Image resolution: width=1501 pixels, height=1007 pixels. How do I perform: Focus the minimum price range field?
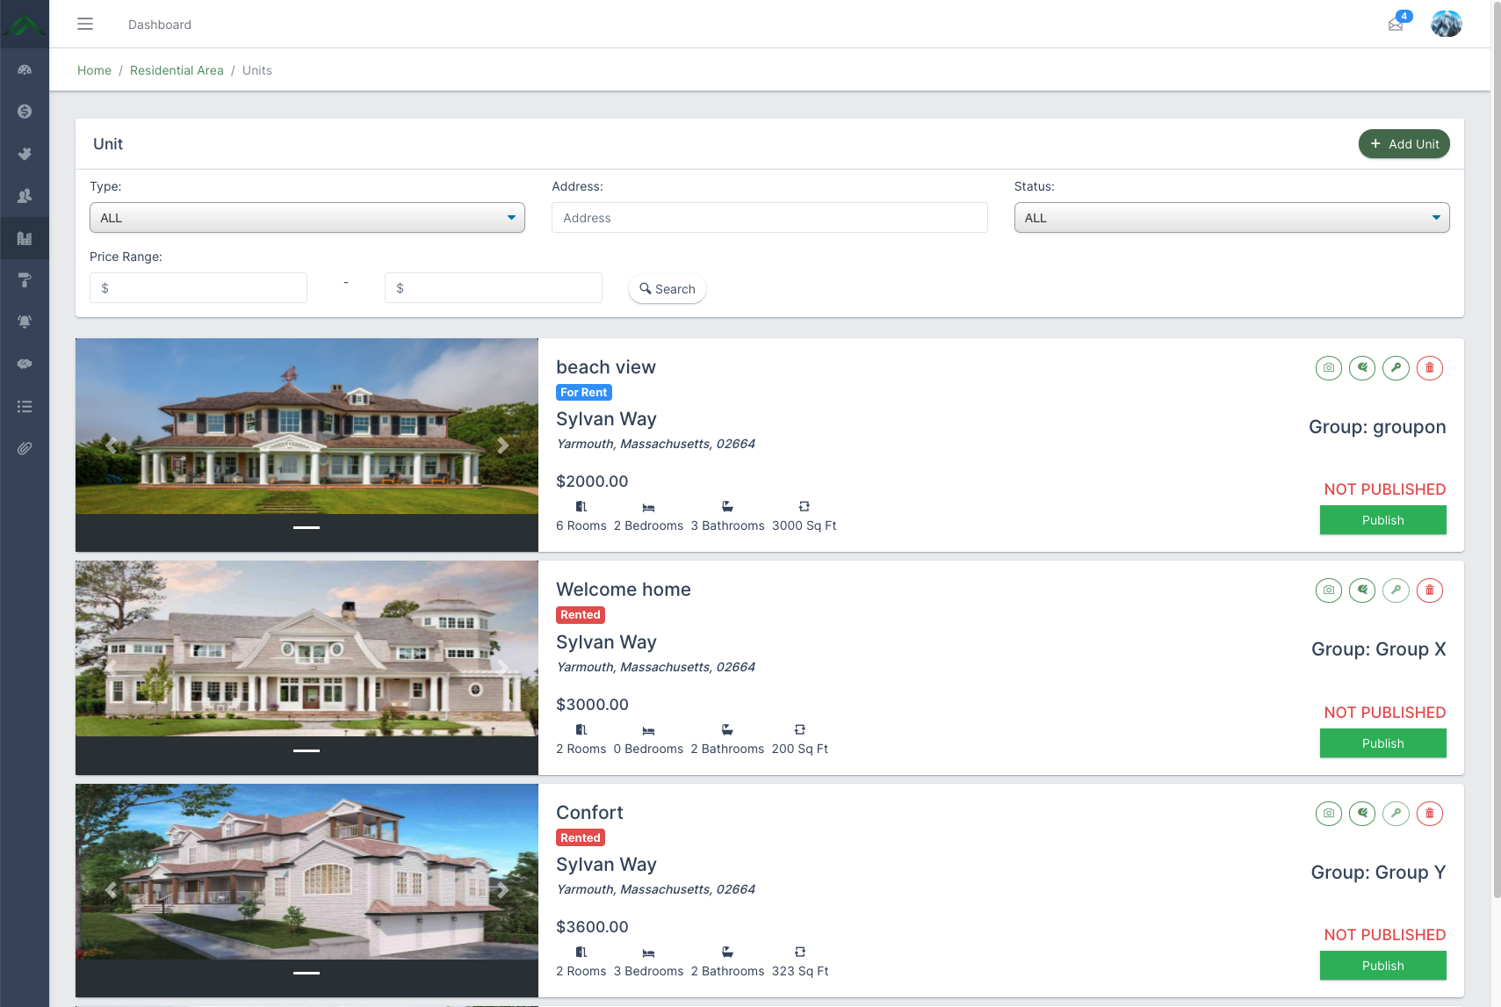click(198, 288)
